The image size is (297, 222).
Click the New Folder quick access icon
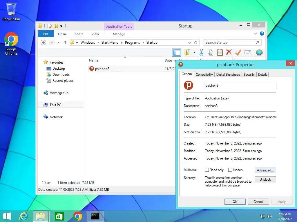(56, 26)
